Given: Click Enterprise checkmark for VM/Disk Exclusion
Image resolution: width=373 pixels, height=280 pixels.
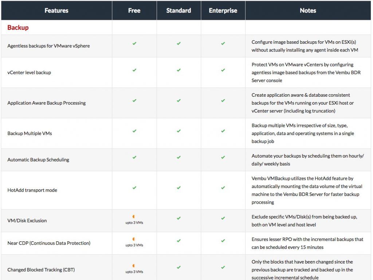Looking at the screenshot, I should (x=223, y=218).
